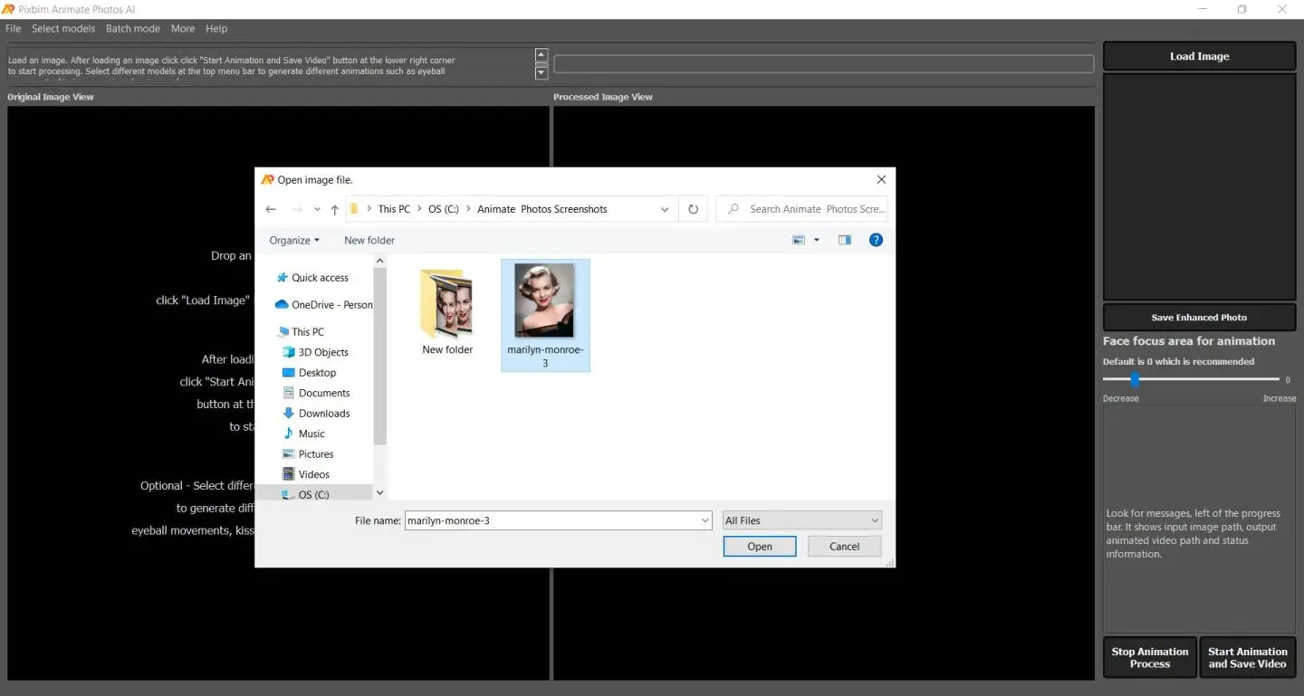Click the search magnifier icon
This screenshot has width=1304, height=696.
[x=733, y=209]
